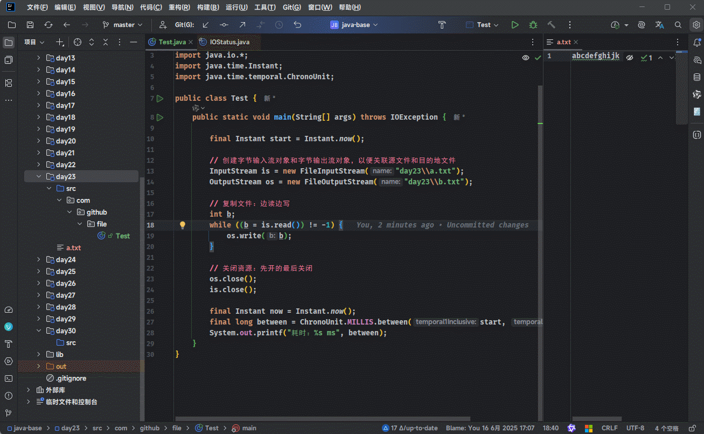Click the green Run button in toolbar
The height and width of the screenshot is (434, 704).
pos(515,25)
